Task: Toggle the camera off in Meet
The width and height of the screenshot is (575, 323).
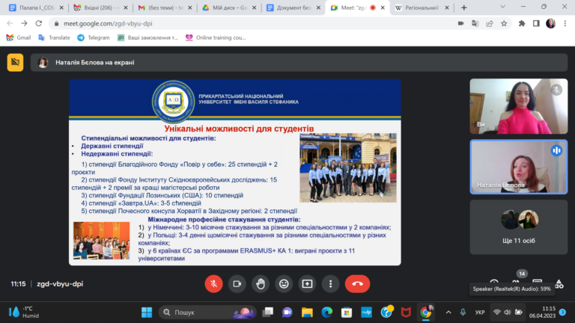Action: [237, 284]
